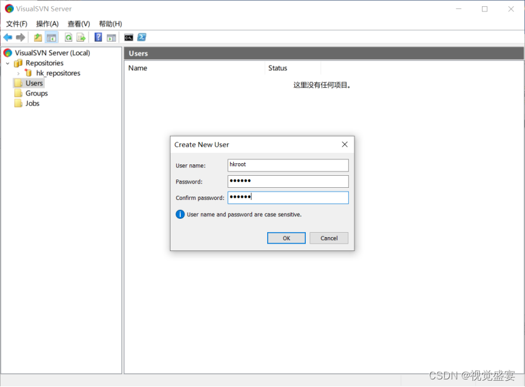Click the 这里没有任何项目 empty list message
Screen dimensions: 525x387
tap(322, 85)
